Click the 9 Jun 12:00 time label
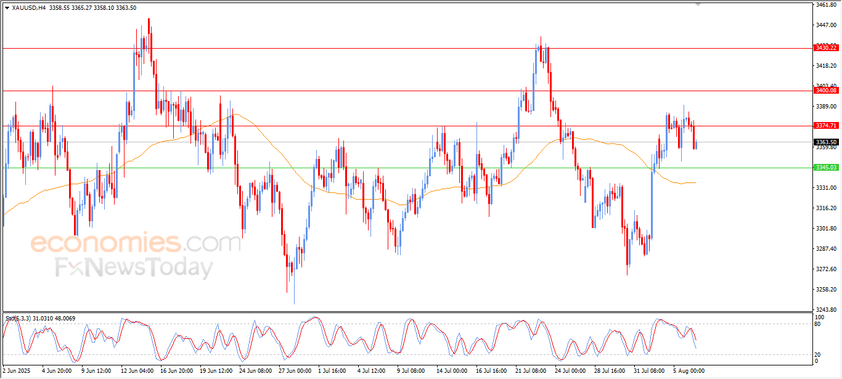Screen dimensions: 842x379 (97, 371)
